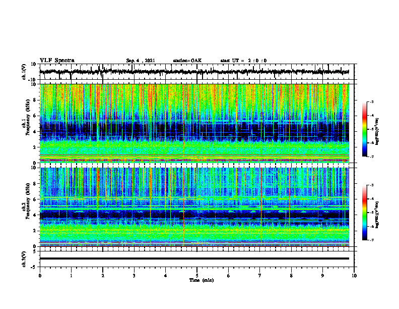Select the "Sep. 4, 2021" date label

(141, 61)
